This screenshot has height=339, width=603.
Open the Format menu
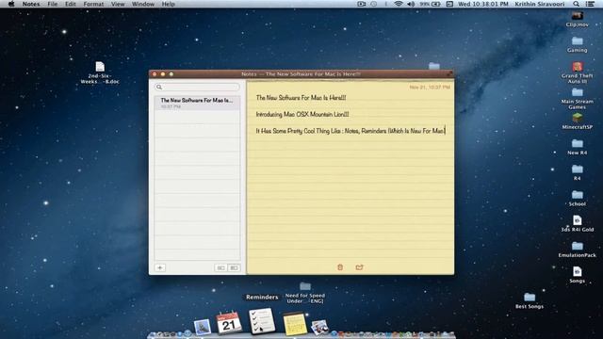pos(93,4)
